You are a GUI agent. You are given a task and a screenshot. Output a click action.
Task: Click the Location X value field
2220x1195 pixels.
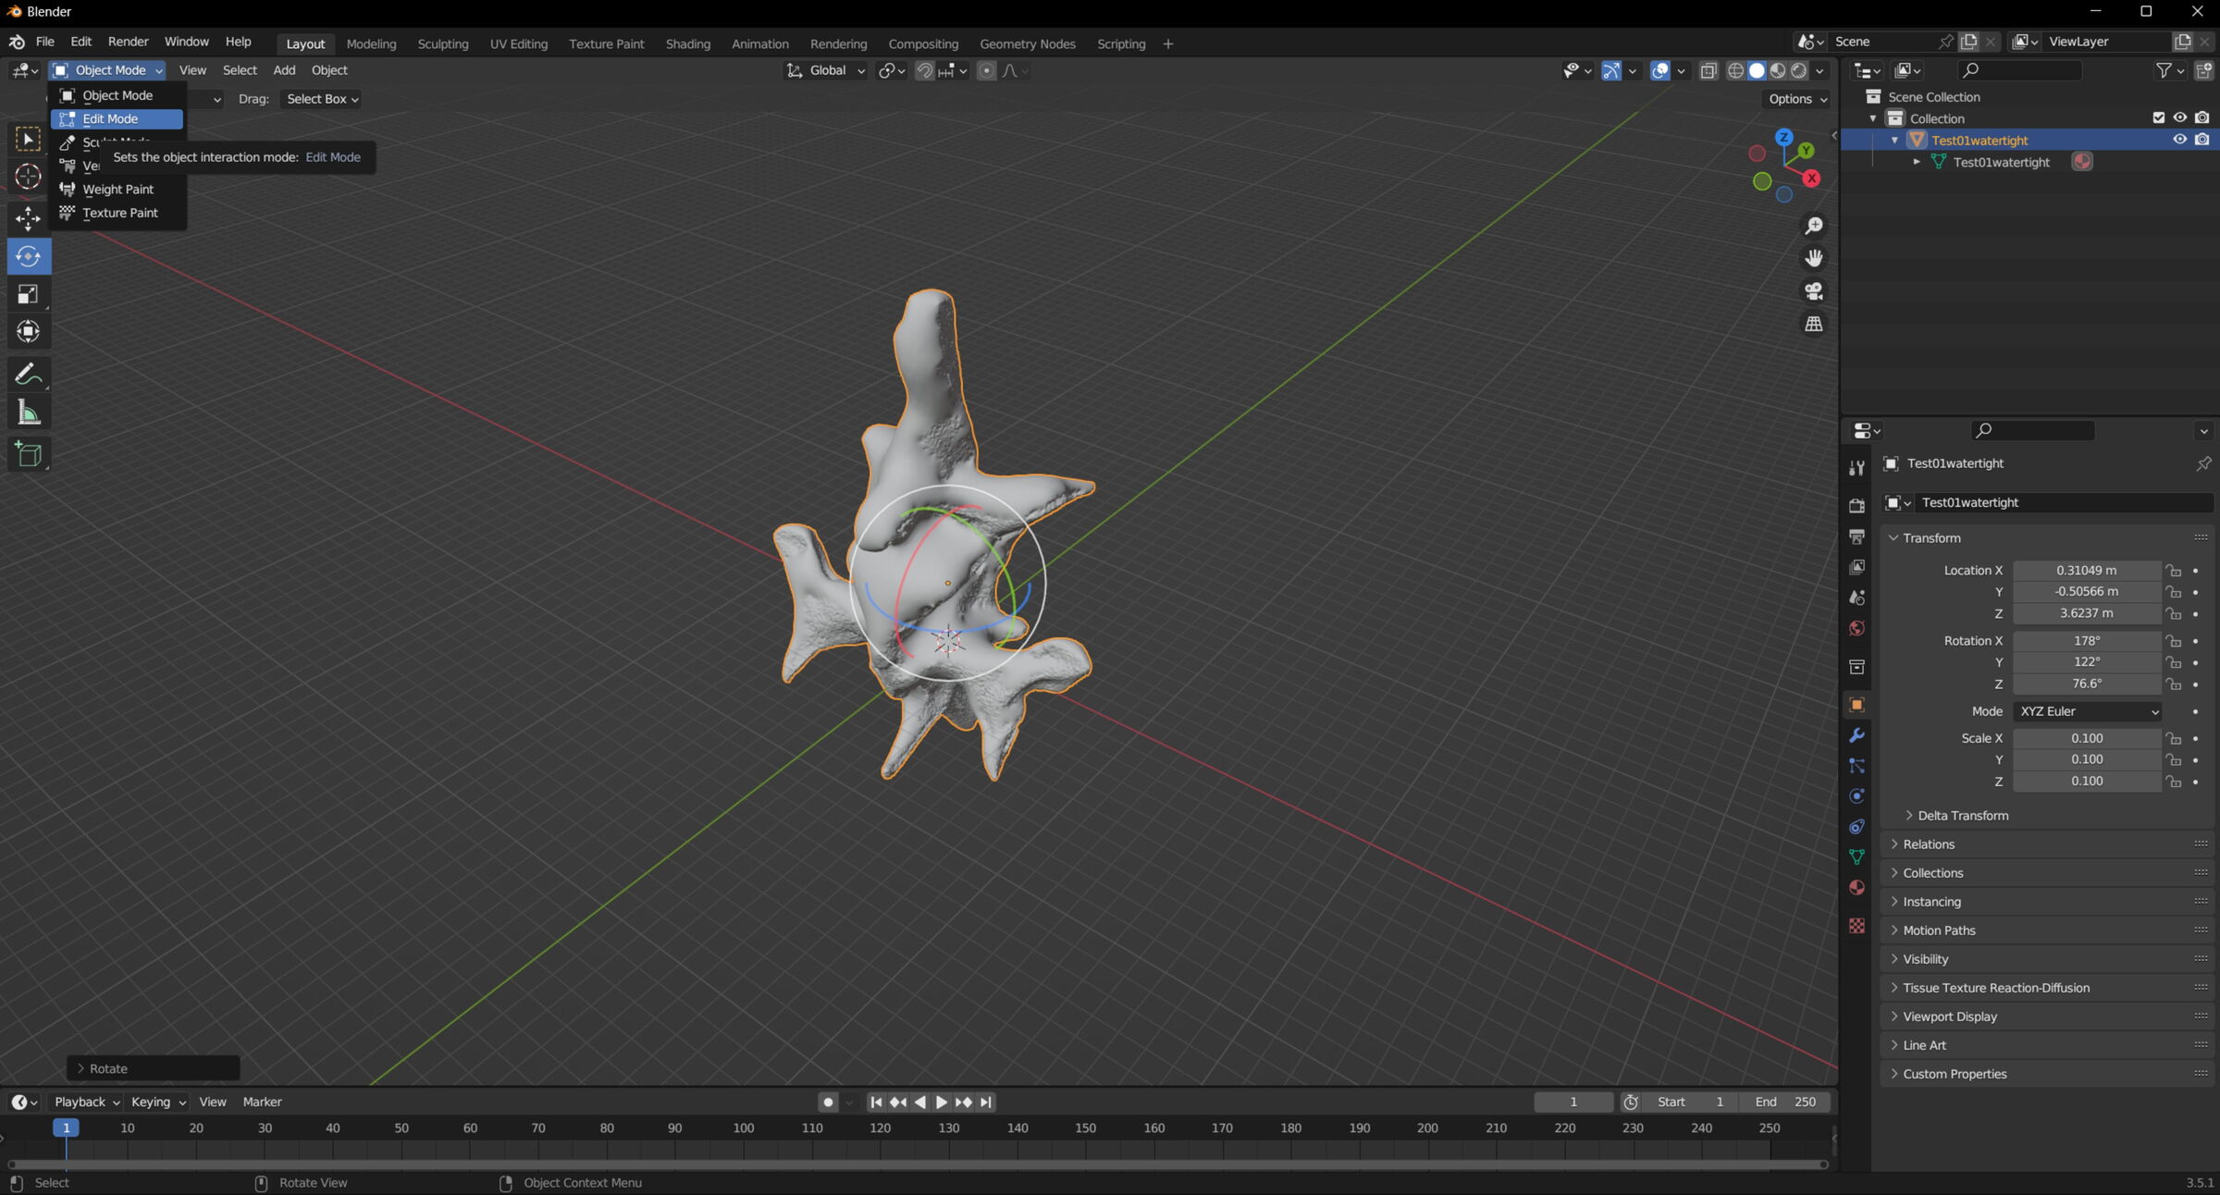[2086, 571]
